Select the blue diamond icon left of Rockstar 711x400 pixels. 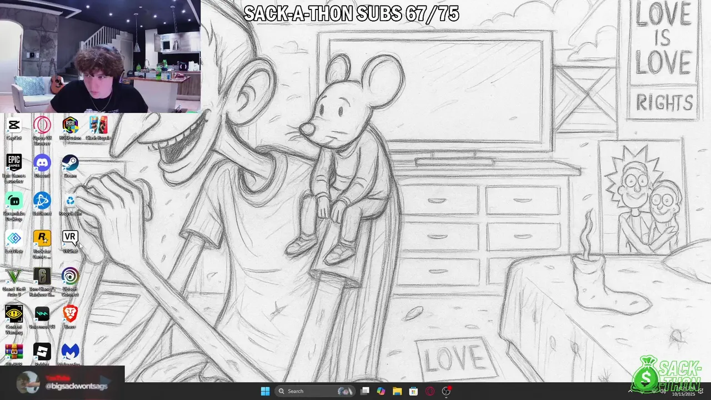coord(14,242)
